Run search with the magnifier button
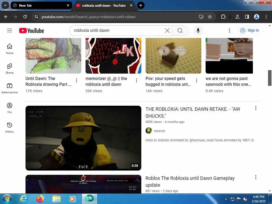The height and width of the screenshot is (204, 272). (x=180, y=31)
